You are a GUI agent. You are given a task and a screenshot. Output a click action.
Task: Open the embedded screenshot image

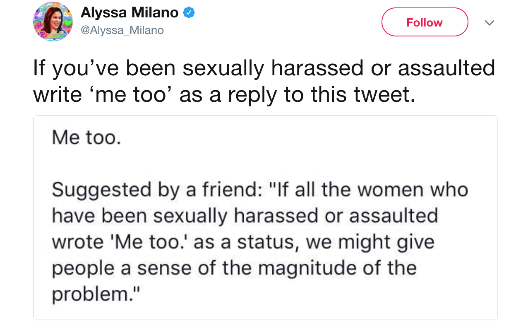click(265, 217)
